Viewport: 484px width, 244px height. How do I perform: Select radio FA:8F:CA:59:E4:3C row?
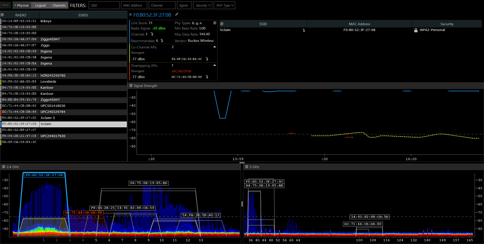(64, 142)
